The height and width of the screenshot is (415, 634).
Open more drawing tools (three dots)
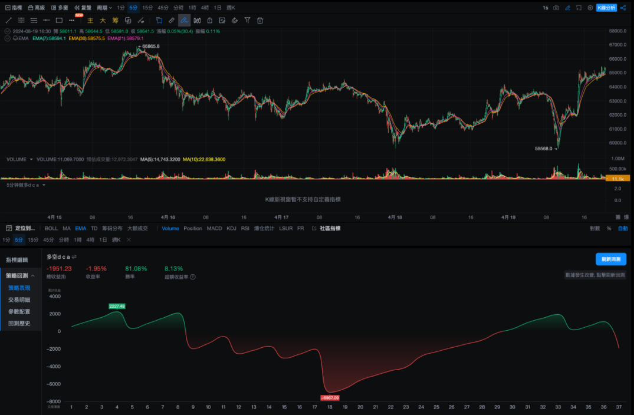71,20
